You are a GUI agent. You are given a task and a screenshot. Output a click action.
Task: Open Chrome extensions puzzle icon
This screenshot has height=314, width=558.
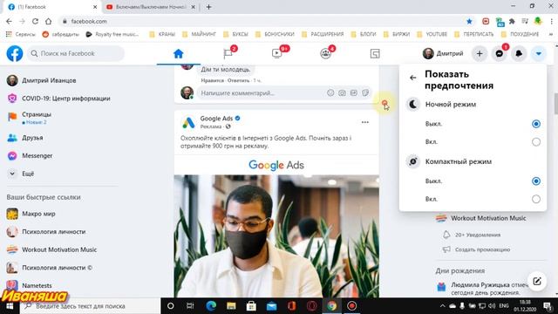(512, 21)
